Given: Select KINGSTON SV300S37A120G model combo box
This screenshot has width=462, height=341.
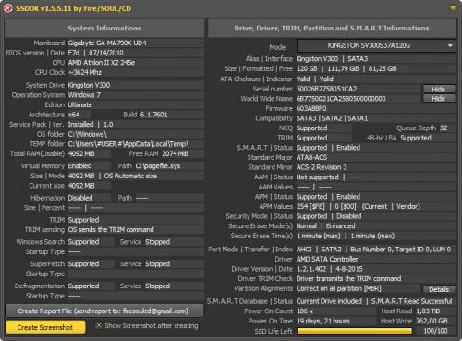Looking at the screenshot, I should tap(376, 46).
